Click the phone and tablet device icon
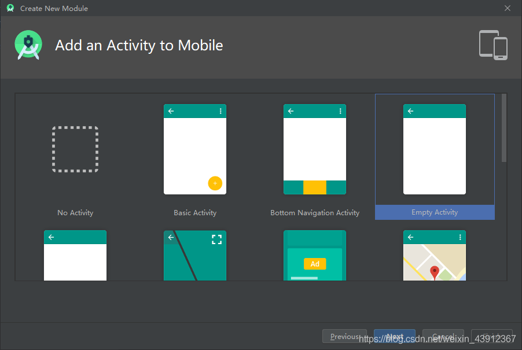This screenshot has height=350, width=522. coord(493,45)
